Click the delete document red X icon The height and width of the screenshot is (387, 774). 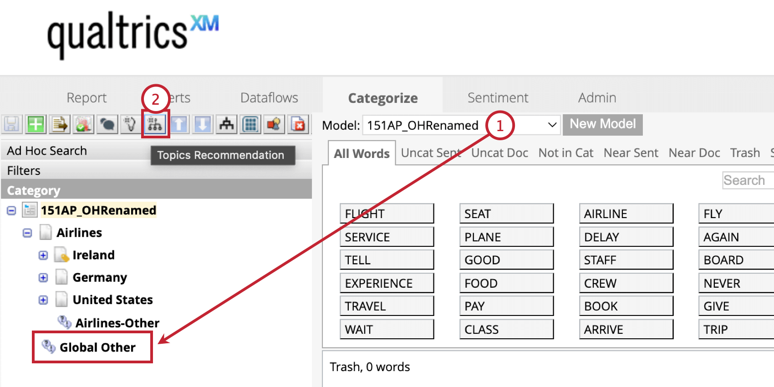[298, 124]
